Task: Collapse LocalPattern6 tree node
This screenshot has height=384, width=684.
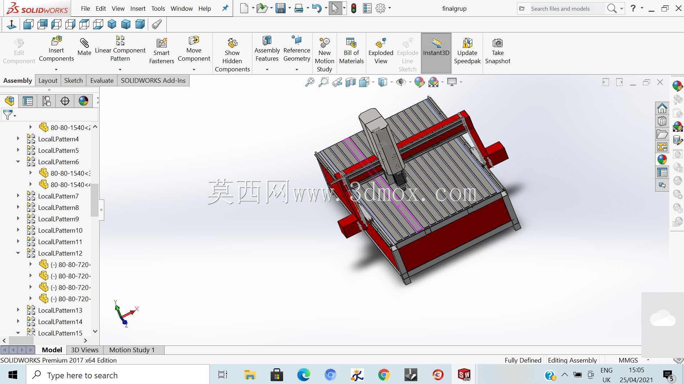Action: tap(18, 162)
